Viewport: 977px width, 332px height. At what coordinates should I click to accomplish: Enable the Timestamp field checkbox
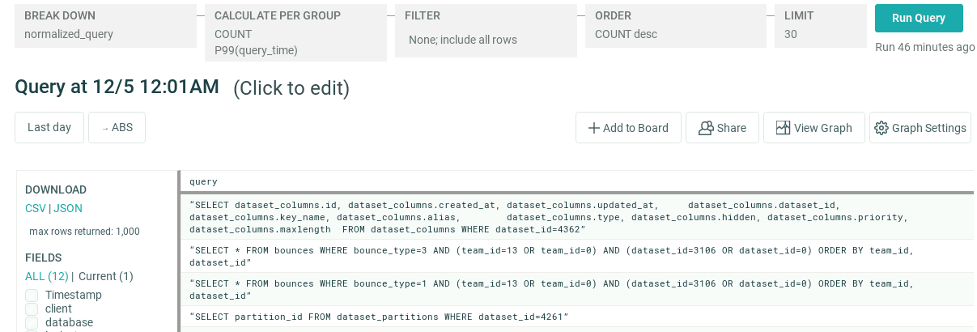[x=32, y=296]
